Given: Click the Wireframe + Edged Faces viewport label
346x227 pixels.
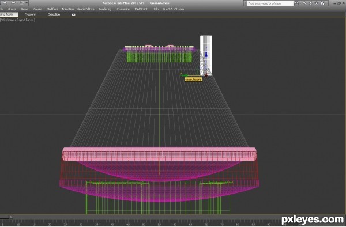Looking at the screenshot, I should (x=18, y=20).
